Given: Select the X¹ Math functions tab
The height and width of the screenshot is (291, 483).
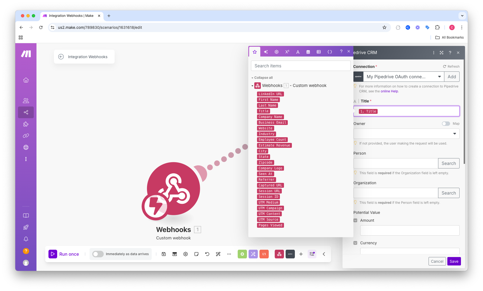Looking at the screenshot, I should [287, 52].
